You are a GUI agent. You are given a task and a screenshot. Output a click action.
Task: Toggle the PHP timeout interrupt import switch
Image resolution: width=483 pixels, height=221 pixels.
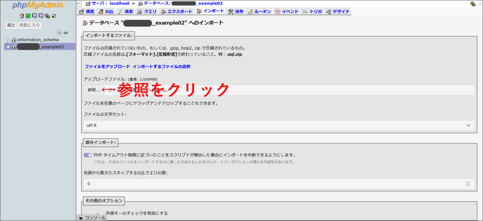point(88,155)
